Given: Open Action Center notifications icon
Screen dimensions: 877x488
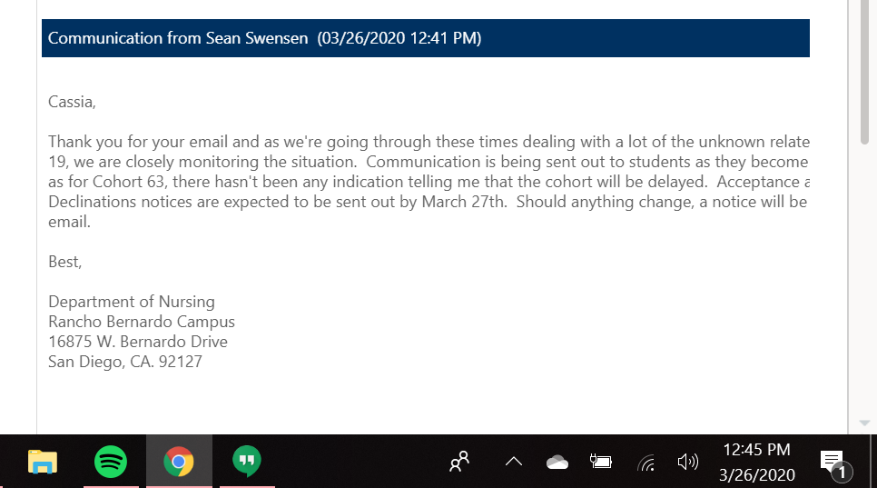Looking at the screenshot, I should (x=835, y=464).
